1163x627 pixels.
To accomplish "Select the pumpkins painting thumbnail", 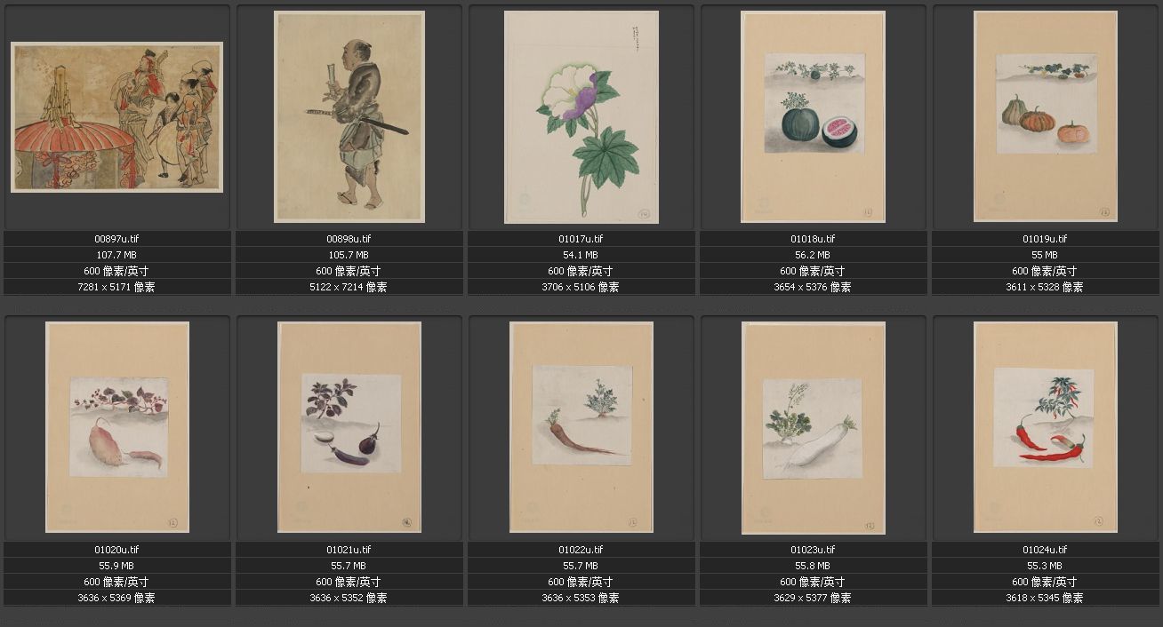I will click(1046, 116).
